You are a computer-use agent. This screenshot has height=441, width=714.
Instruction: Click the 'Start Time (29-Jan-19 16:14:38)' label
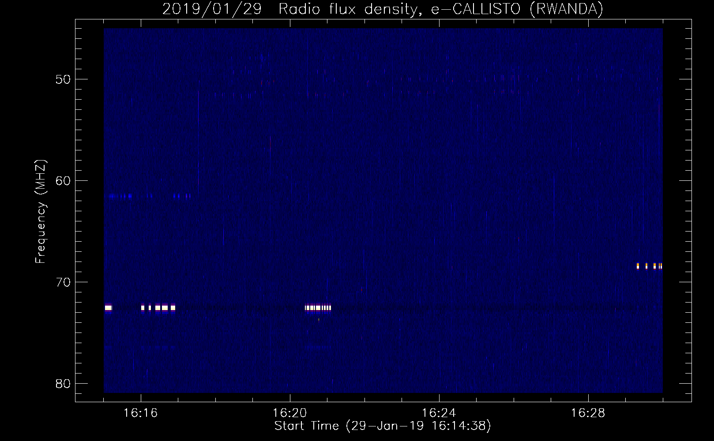pyautogui.click(x=383, y=426)
